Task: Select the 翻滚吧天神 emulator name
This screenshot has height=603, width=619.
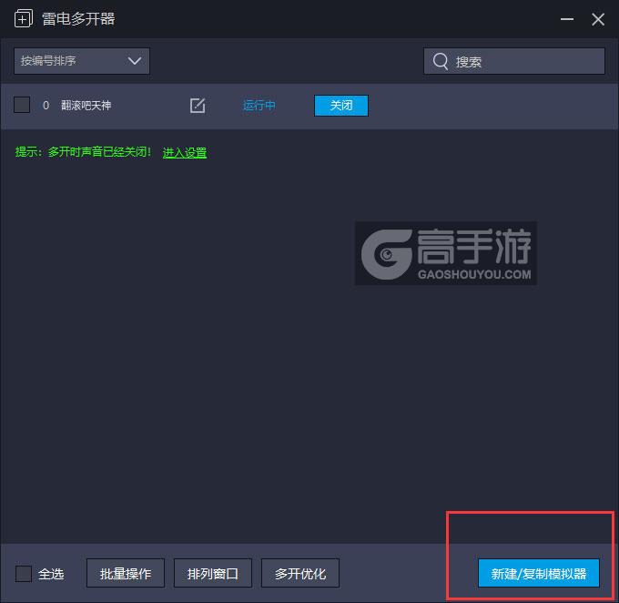Action: point(86,106)
